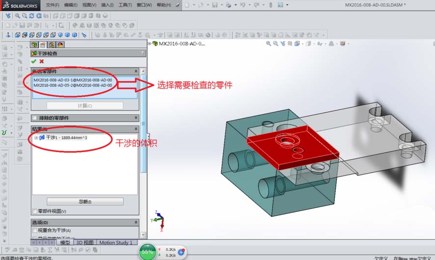Click the green curve icon in left sidebar
The image size is (435, 260).
click(4, 133)
